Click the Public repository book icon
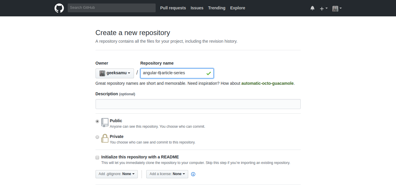The width and height of the screenshot is (396, 185). pos(105,122)
